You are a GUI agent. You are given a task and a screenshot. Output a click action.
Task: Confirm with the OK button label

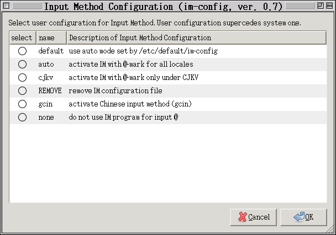click(309, 217)
